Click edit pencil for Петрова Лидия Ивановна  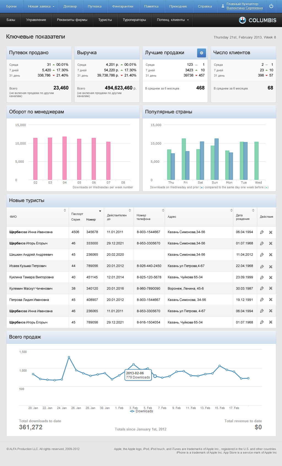click(x=262, y=299)
